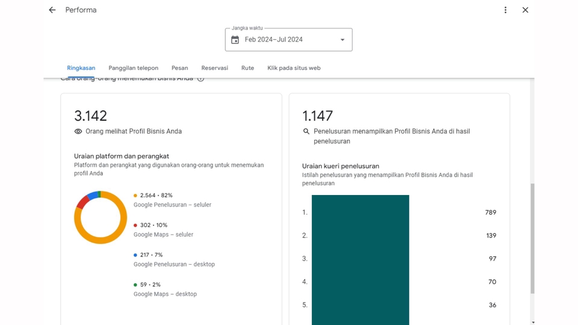Screen dimensions: 578x325
Task: Expand the Jangka waktu dropdown arrow
Action: tap(343, 40)
